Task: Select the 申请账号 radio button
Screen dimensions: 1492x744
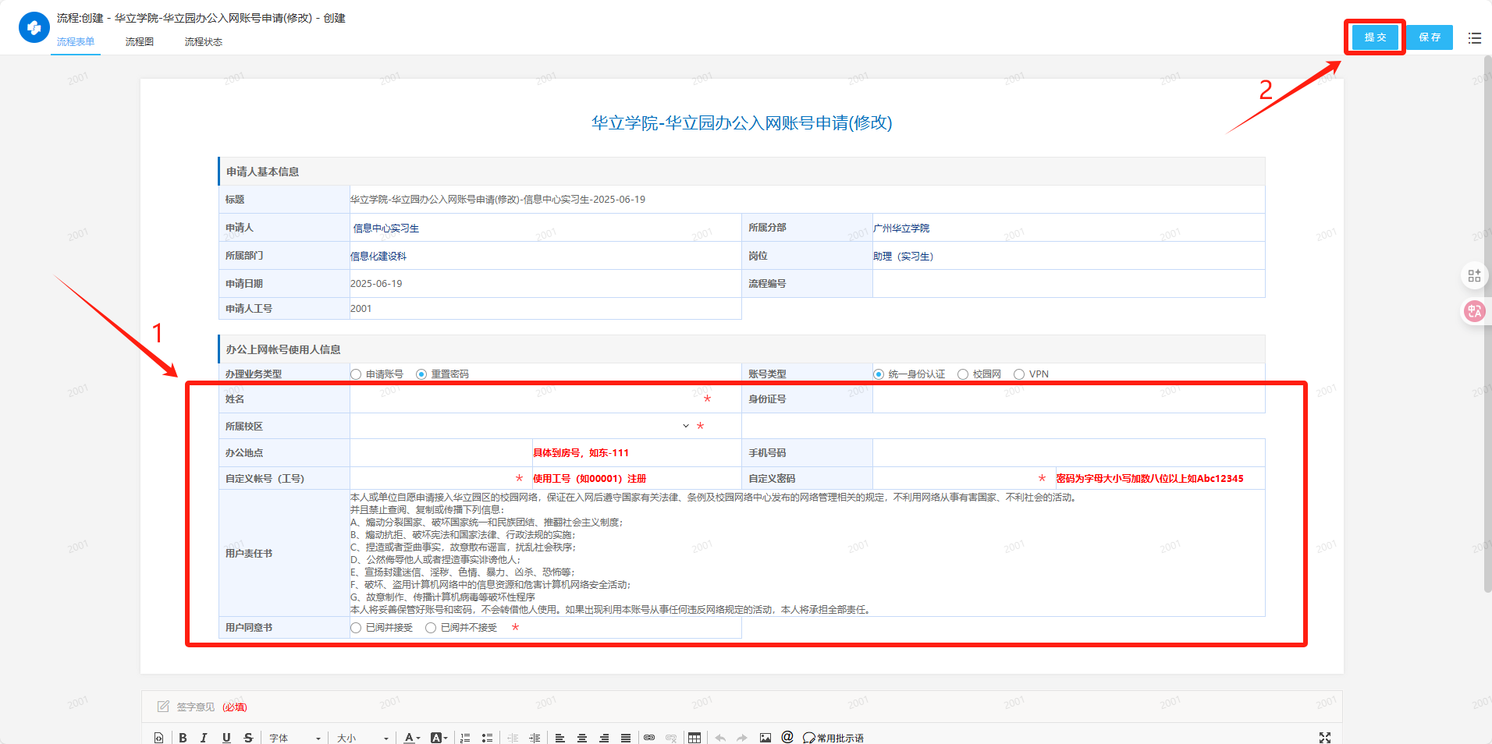Action: click(357, 374)
